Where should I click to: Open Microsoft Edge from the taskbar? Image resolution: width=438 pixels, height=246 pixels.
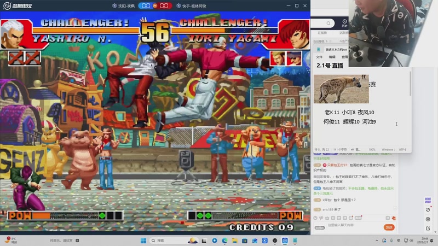tap(224, 241)
